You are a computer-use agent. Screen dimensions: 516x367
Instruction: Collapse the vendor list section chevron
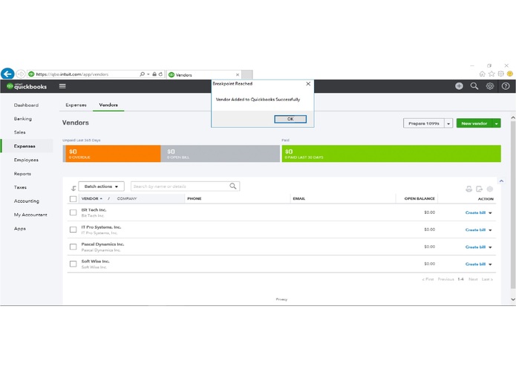coord(501,181)
